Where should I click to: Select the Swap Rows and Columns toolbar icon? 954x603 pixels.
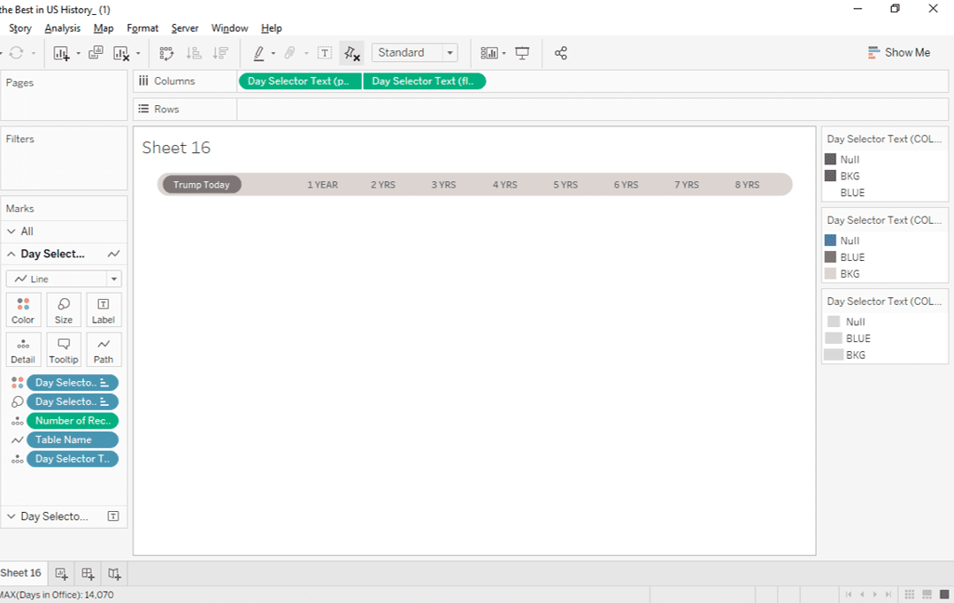166,53
